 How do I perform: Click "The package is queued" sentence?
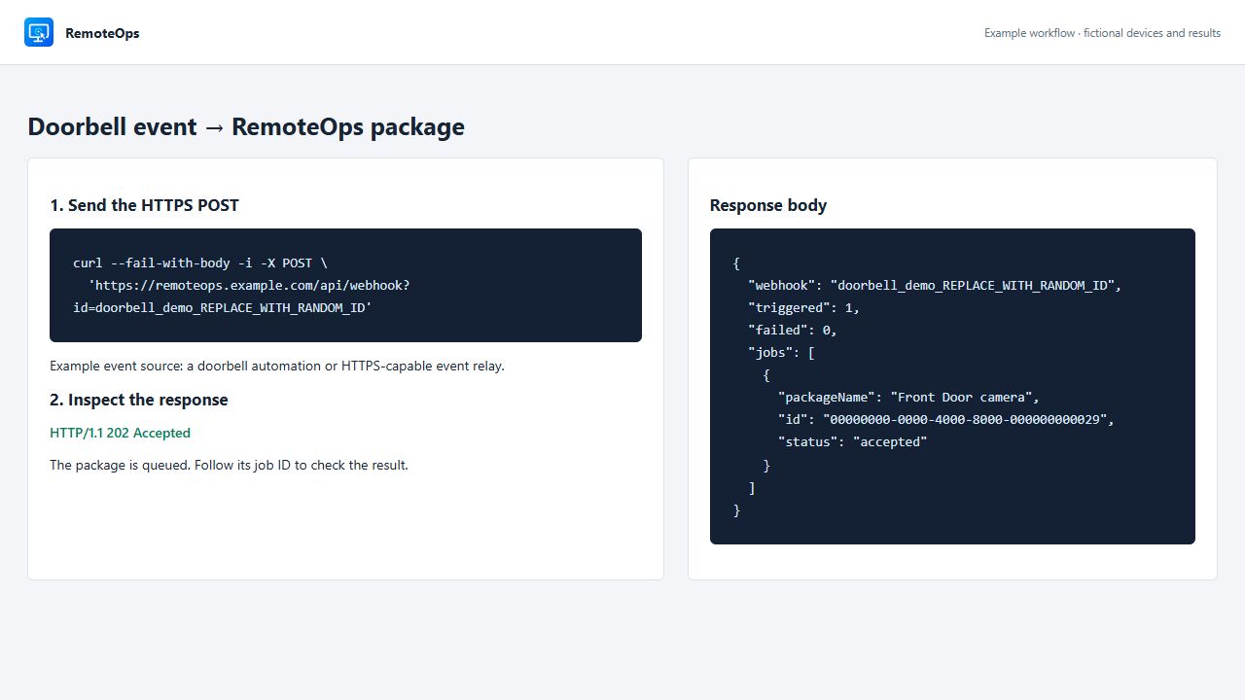(229, 465)
